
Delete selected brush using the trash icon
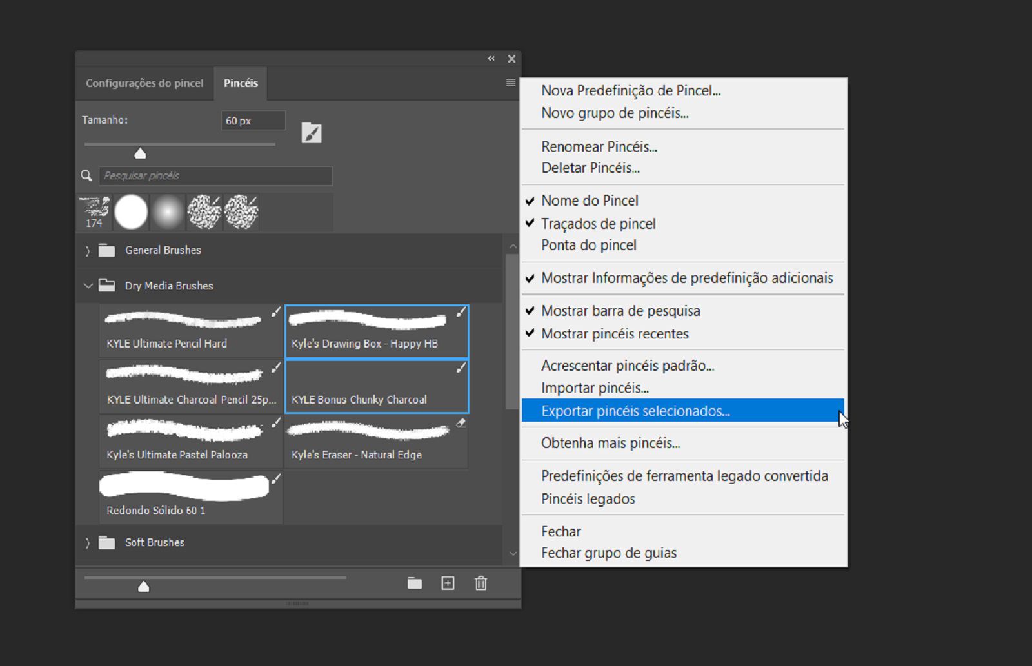(x=481, y=582)
